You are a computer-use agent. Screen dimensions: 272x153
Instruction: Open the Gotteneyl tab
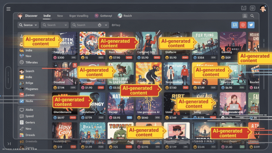tap(103, 16)
